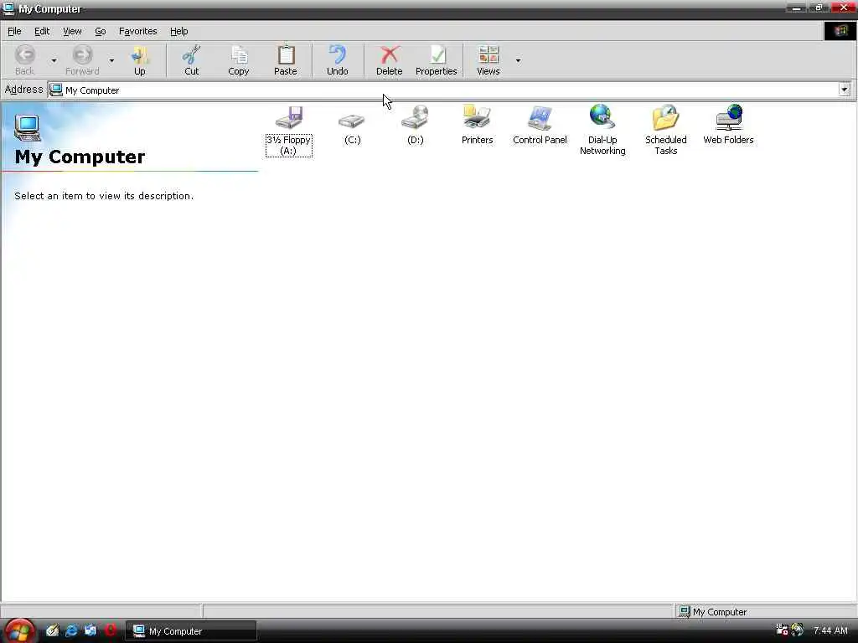Launch Internet Explorer from quick launch

(71, 630)
